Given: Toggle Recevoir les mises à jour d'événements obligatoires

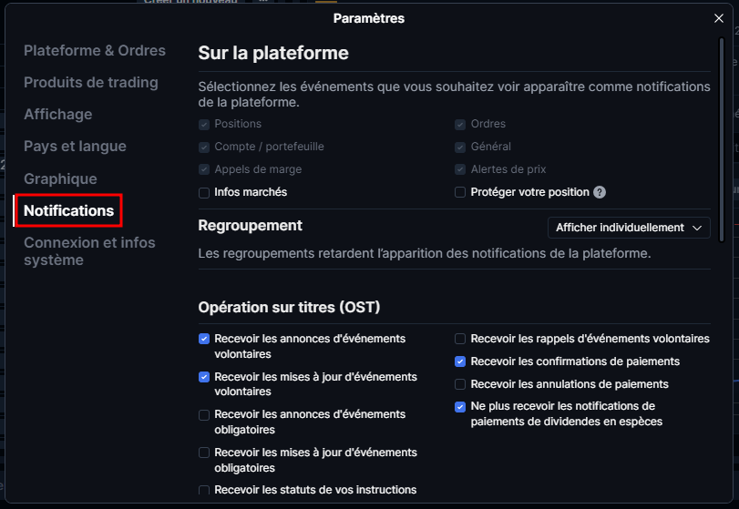Looking at the screenshot, I should (x=204, y=453).
